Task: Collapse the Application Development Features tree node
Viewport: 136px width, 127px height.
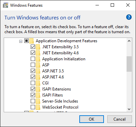Action: 21,42
